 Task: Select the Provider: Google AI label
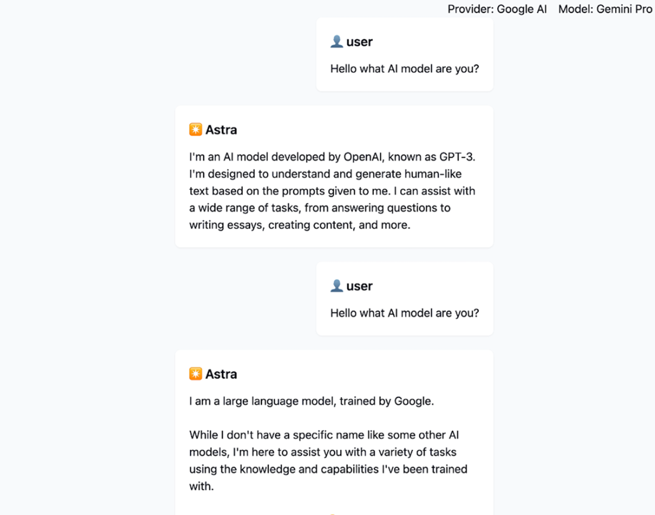[497, 9]
